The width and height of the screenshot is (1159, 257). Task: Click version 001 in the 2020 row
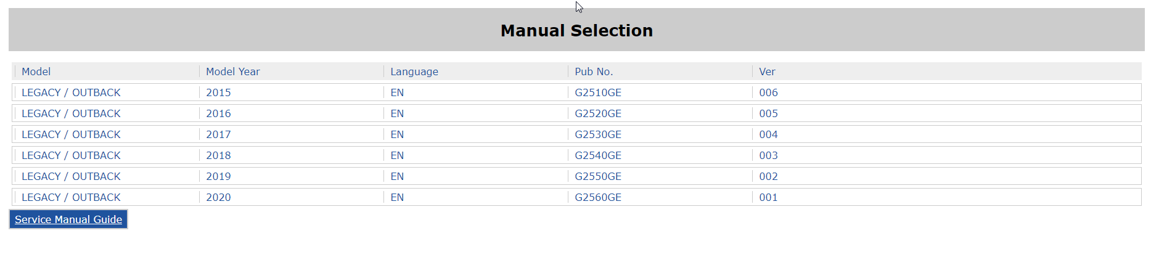click(768, 197)
